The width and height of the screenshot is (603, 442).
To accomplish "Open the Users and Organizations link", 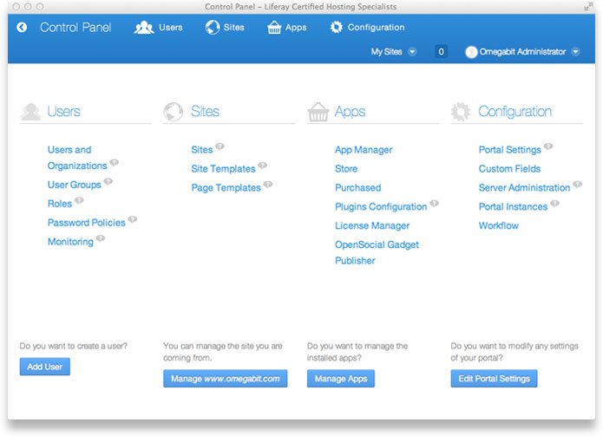I will (77, 158).
